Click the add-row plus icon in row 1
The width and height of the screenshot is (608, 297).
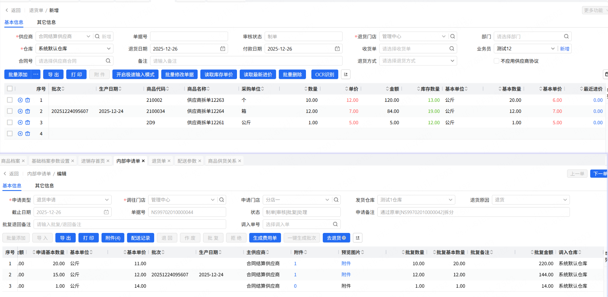click(20, 100)
